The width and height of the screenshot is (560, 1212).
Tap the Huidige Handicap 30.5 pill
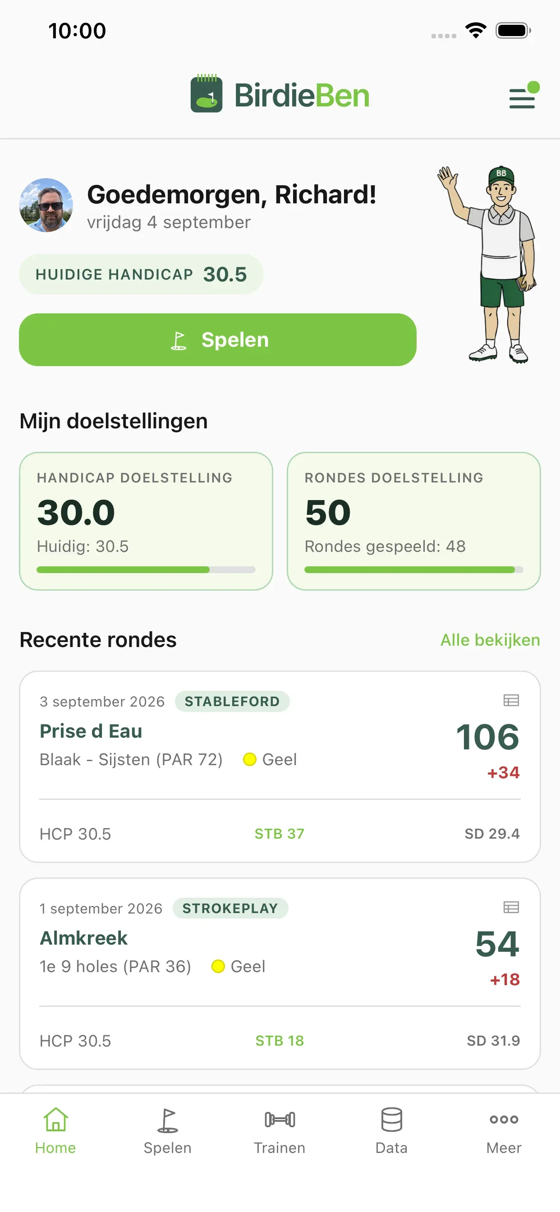tap(141, 274)
